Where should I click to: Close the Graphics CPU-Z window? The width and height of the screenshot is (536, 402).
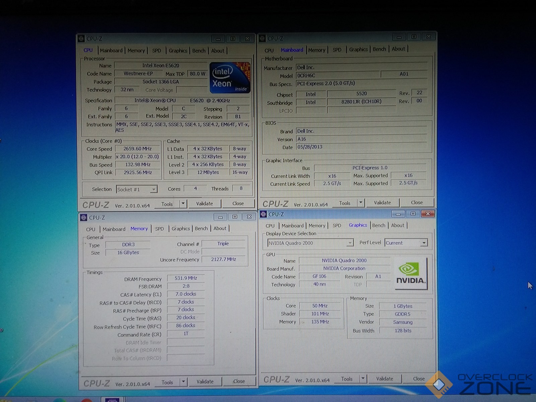(x=427, y=214)
